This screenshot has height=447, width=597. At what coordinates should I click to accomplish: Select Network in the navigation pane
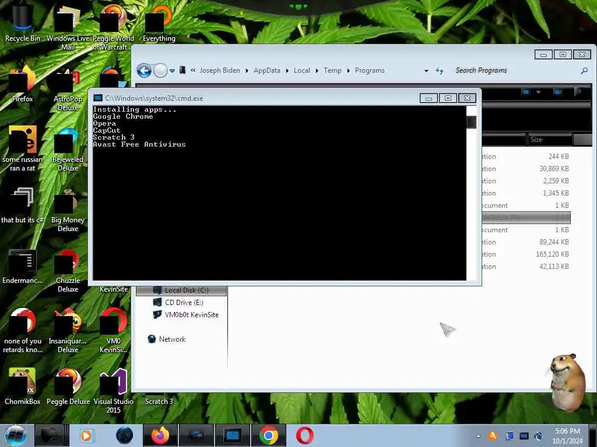tap(167, 339)
